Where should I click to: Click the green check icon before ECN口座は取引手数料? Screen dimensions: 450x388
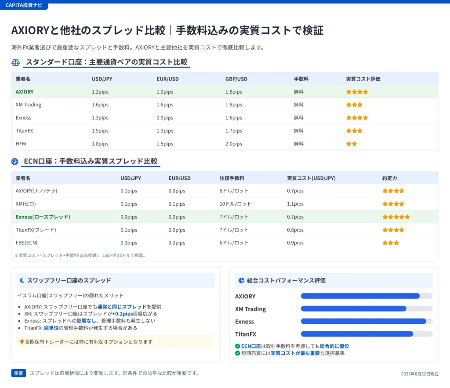click(x=237, y=346)
